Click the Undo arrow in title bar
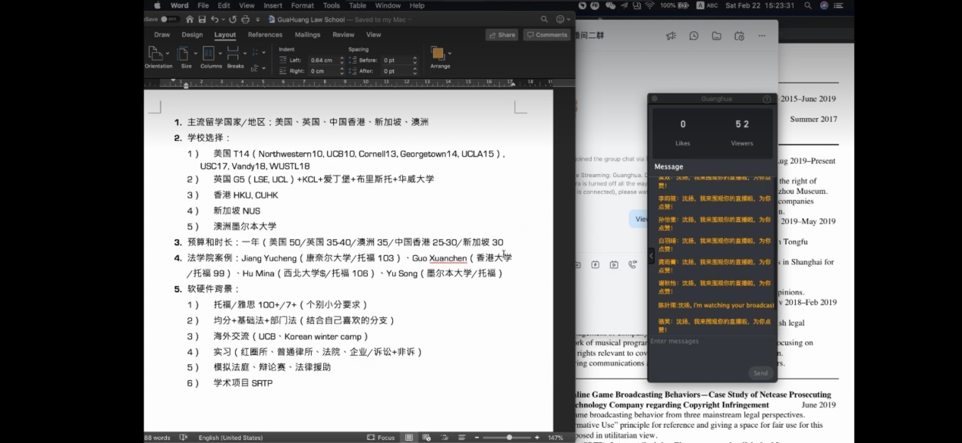This screenshot has width=962, height=443. tap(215, 19)
